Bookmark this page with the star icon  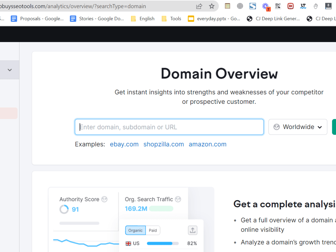212,6
